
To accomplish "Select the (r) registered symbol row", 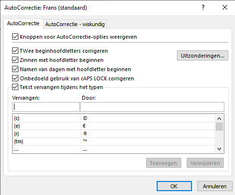I will (114, 134).
